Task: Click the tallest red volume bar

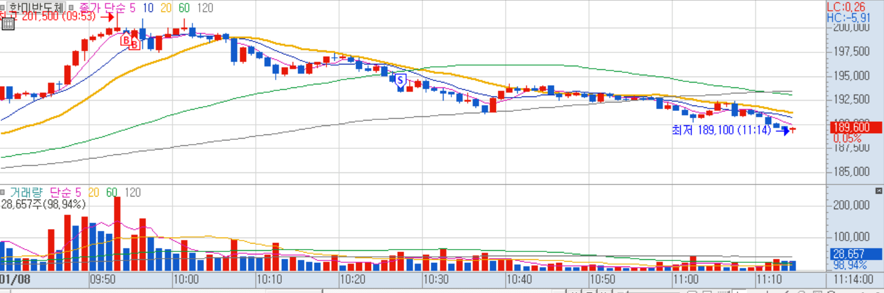Action: click(117, 233)
